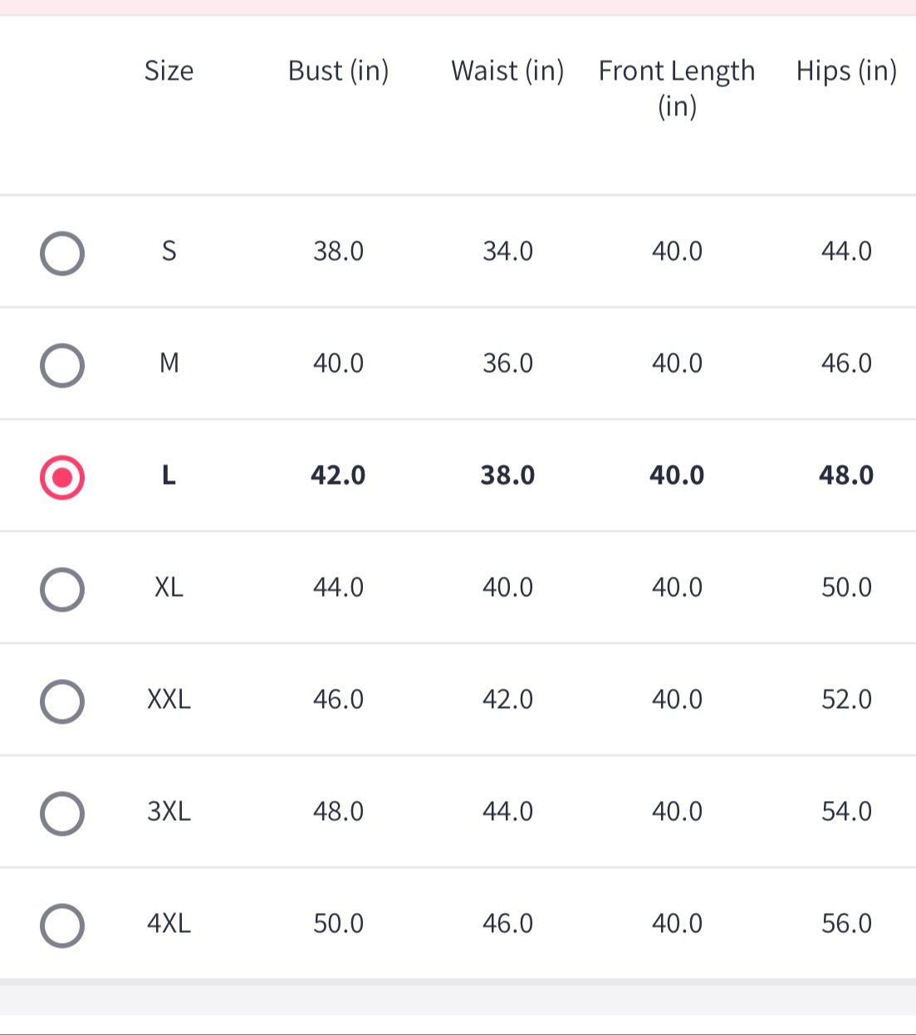Click the Waist (in) column header
This screenshot has height=1035, width=916.
click(x=507, y=71)
